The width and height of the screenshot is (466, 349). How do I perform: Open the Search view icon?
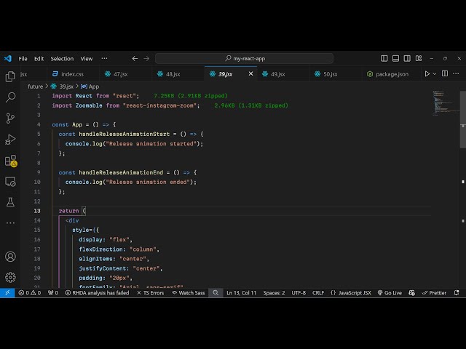[10, 97]
